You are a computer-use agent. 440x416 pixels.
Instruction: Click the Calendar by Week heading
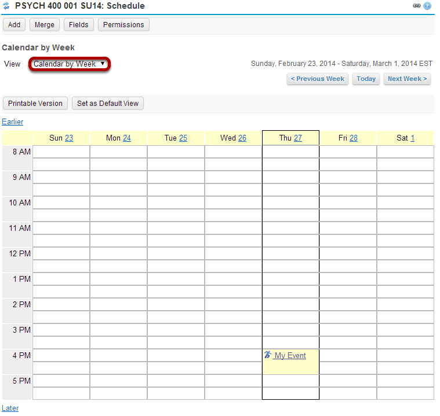tap(38, 47)
